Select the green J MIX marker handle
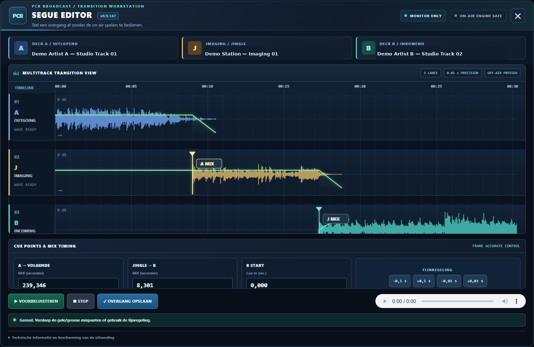Viewport: 534px width, 347px height. click(x=319, y=209)
